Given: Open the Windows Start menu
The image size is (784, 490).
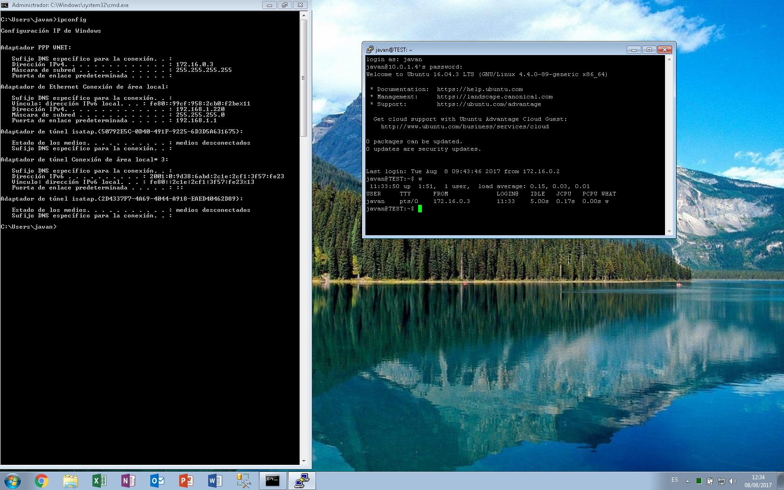Looking at the screenshot, I should [x=13, y=481].
